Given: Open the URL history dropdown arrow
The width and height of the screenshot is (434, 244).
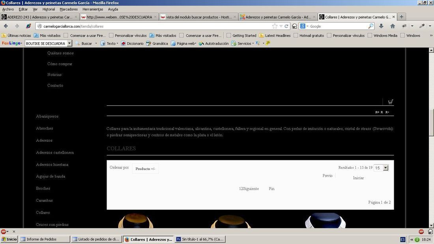Looking at the screenshot, I should [x=281, y=26].
